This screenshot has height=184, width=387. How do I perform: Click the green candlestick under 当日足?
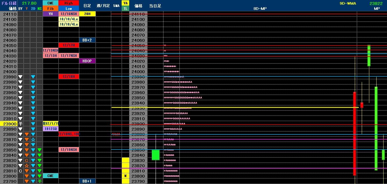tap(156, 155)
